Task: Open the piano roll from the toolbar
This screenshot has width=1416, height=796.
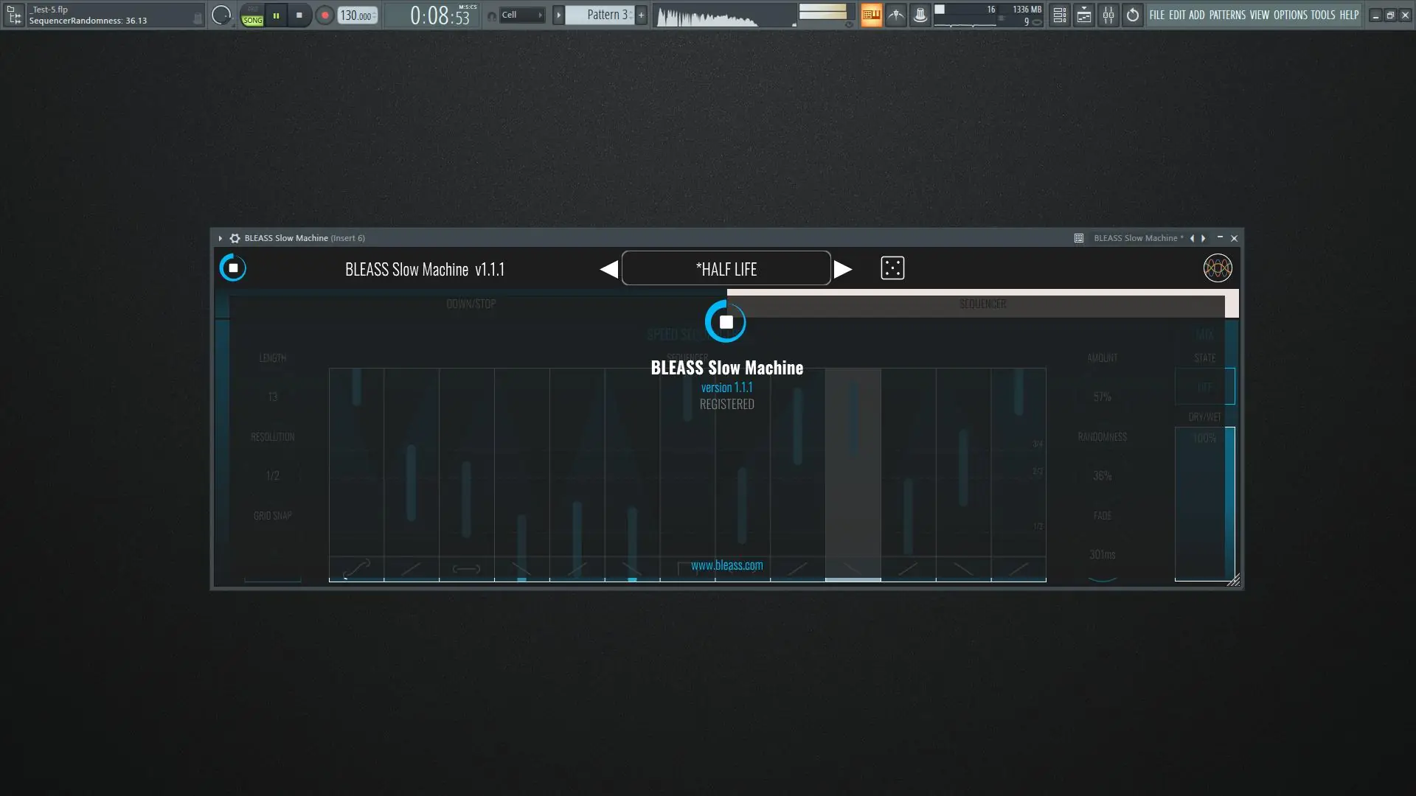Action: tap(871, 15)
